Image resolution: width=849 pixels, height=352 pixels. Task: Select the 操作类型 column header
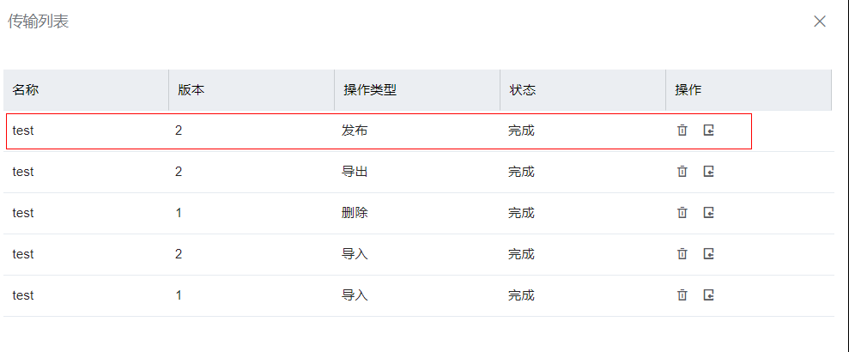click(370, 90)
